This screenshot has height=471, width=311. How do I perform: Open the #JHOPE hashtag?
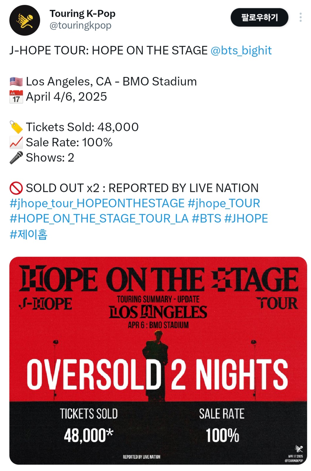[246, 219]
